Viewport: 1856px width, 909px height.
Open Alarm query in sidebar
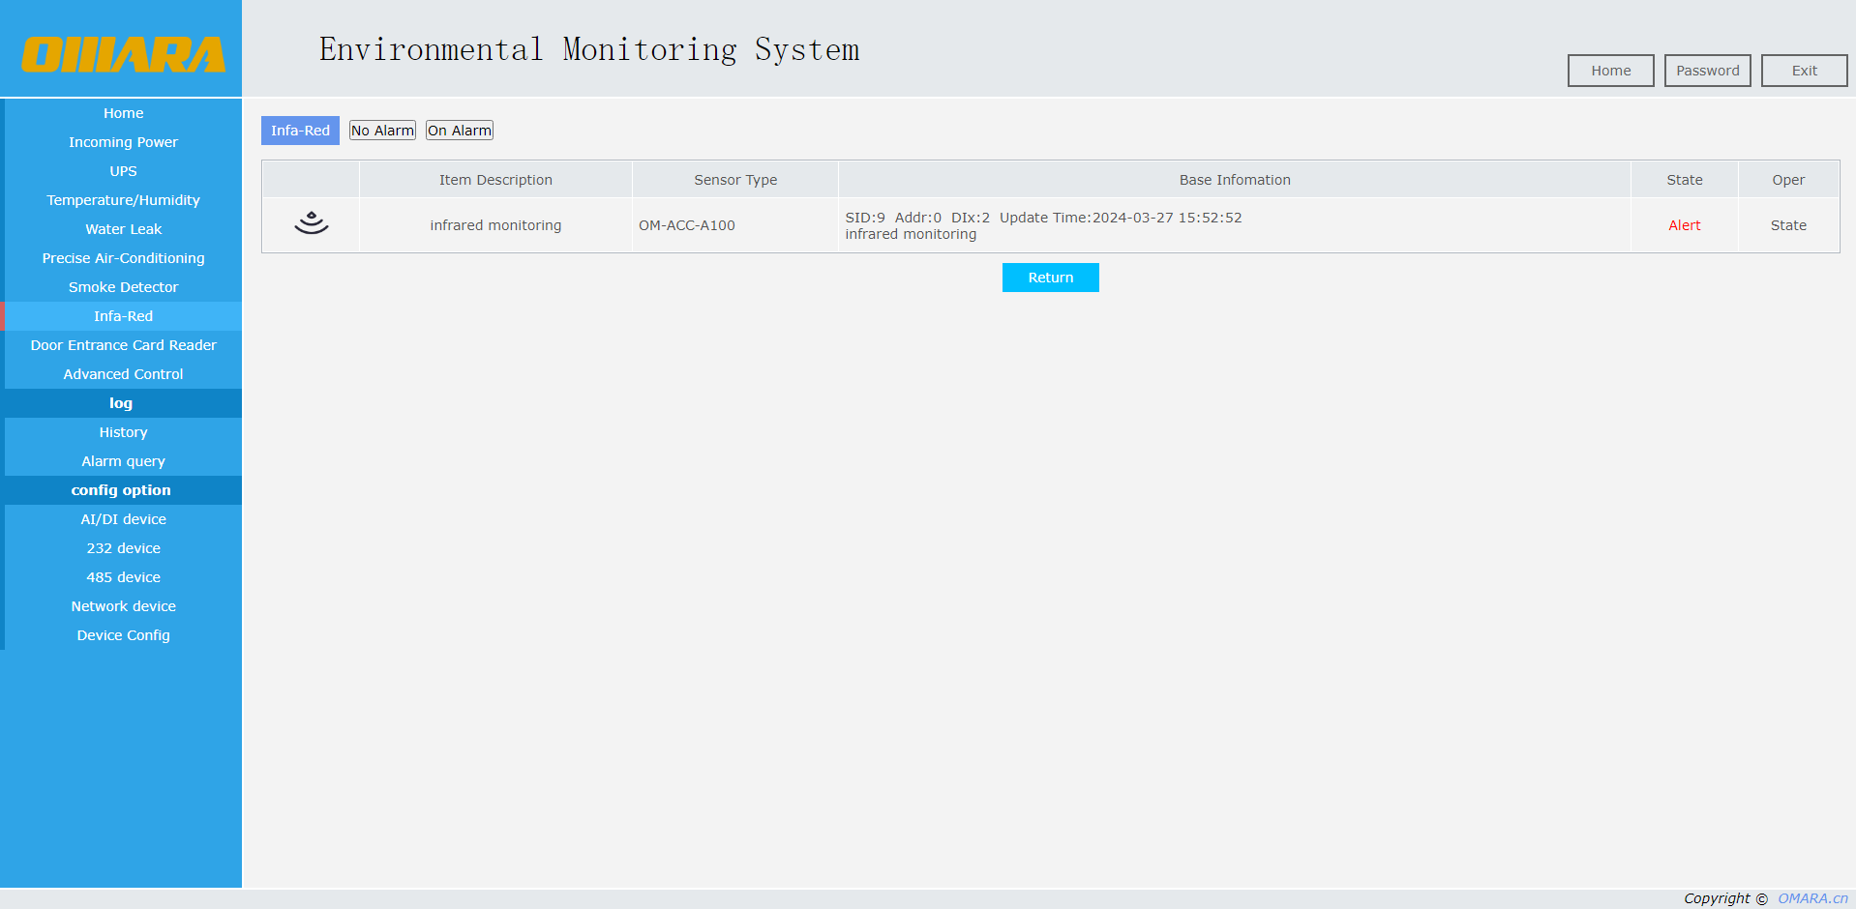point(123,461)
